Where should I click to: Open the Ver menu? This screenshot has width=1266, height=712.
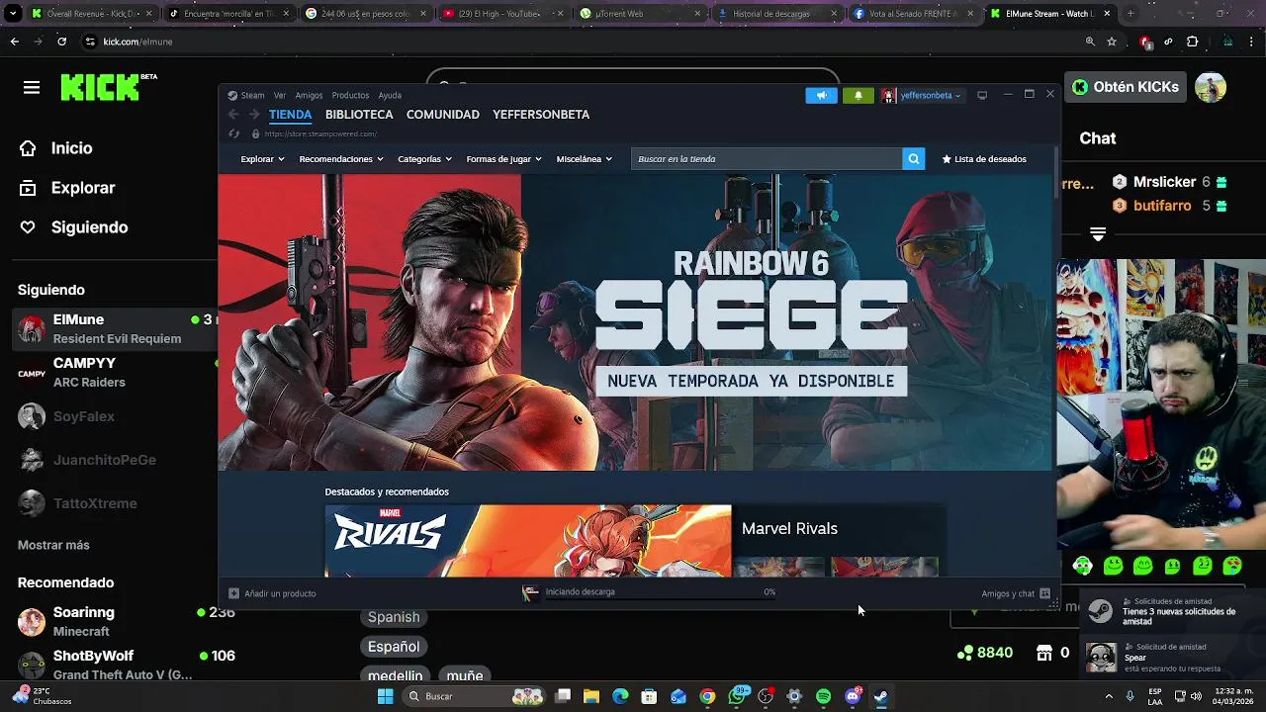(x=280, y=95)
